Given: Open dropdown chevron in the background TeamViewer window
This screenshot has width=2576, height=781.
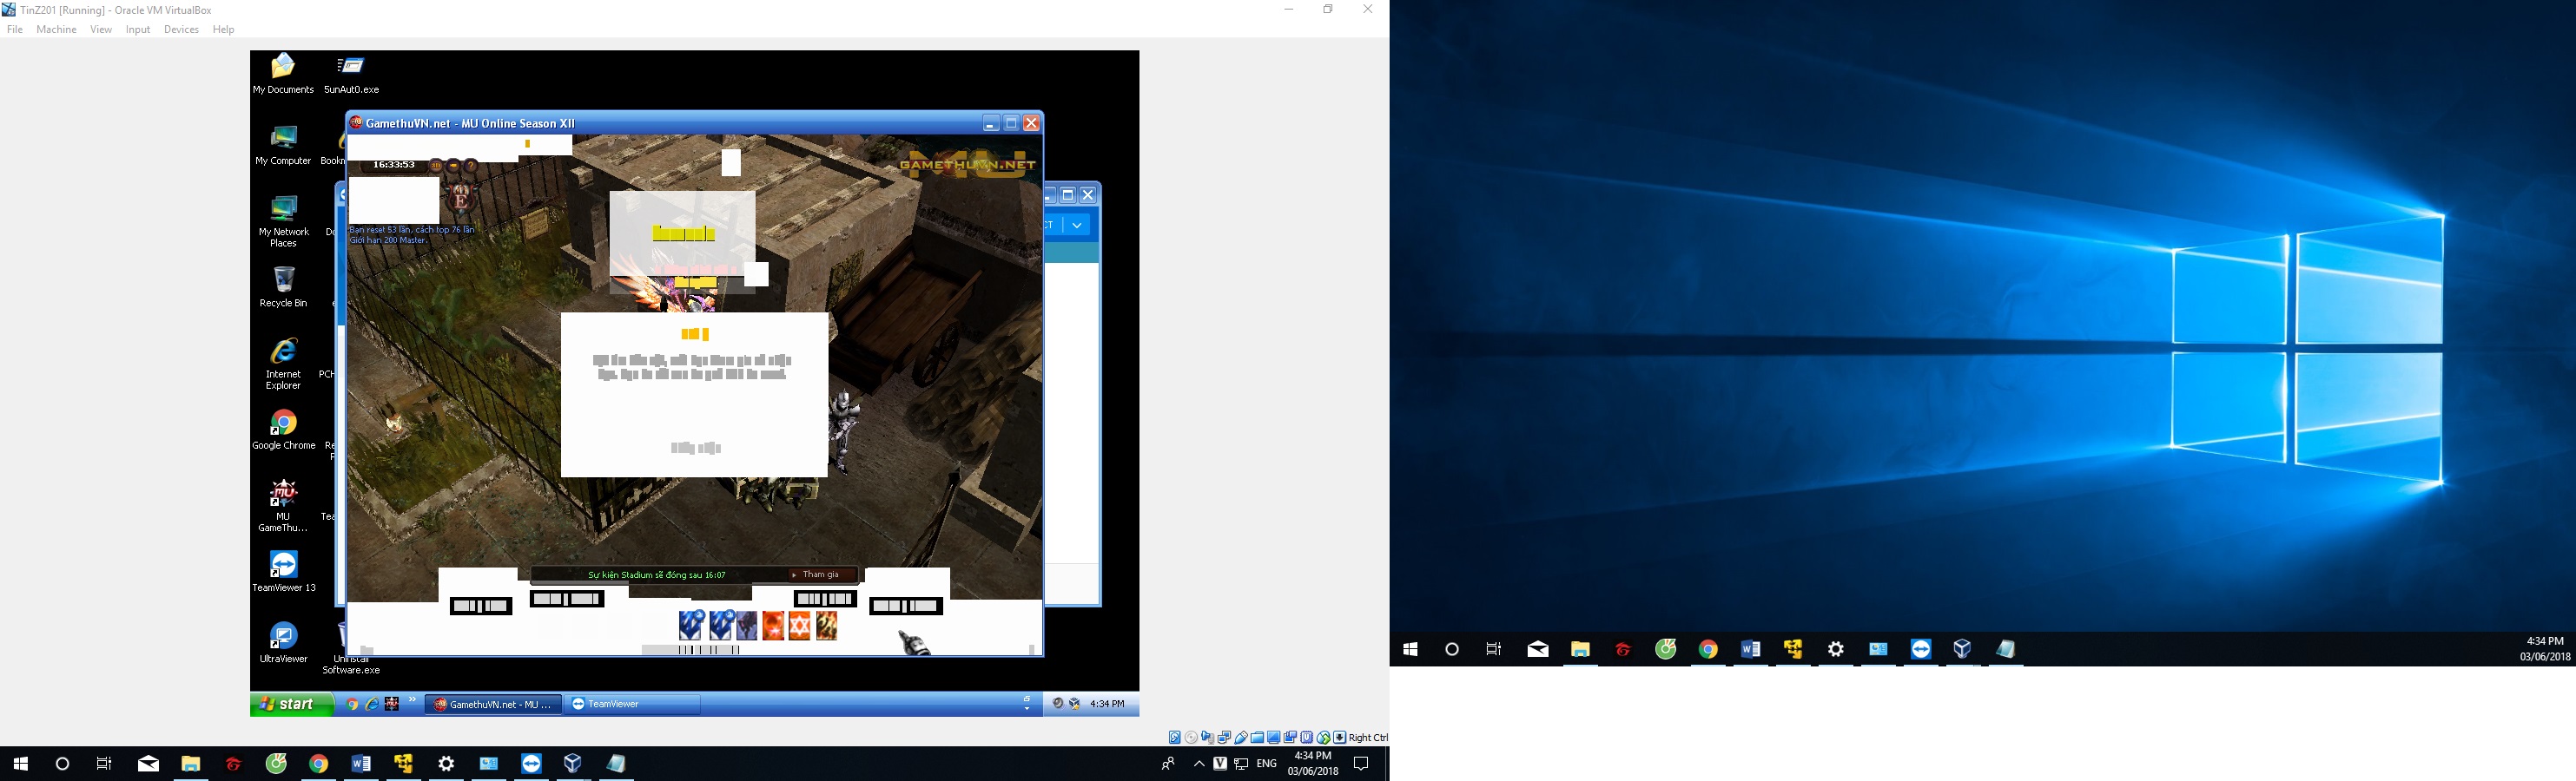Looking at the screenshot, I should tap(1077, 226).
